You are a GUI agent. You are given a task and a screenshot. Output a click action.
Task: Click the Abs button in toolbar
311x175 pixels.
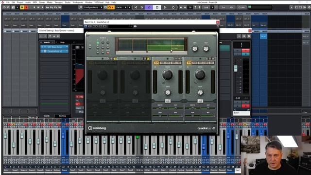(231, 7)
